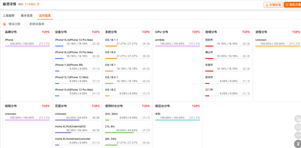Viewport: 301px width, 148px height.
Task: Click the 地域分布 card title
Action: pos(211,32)
